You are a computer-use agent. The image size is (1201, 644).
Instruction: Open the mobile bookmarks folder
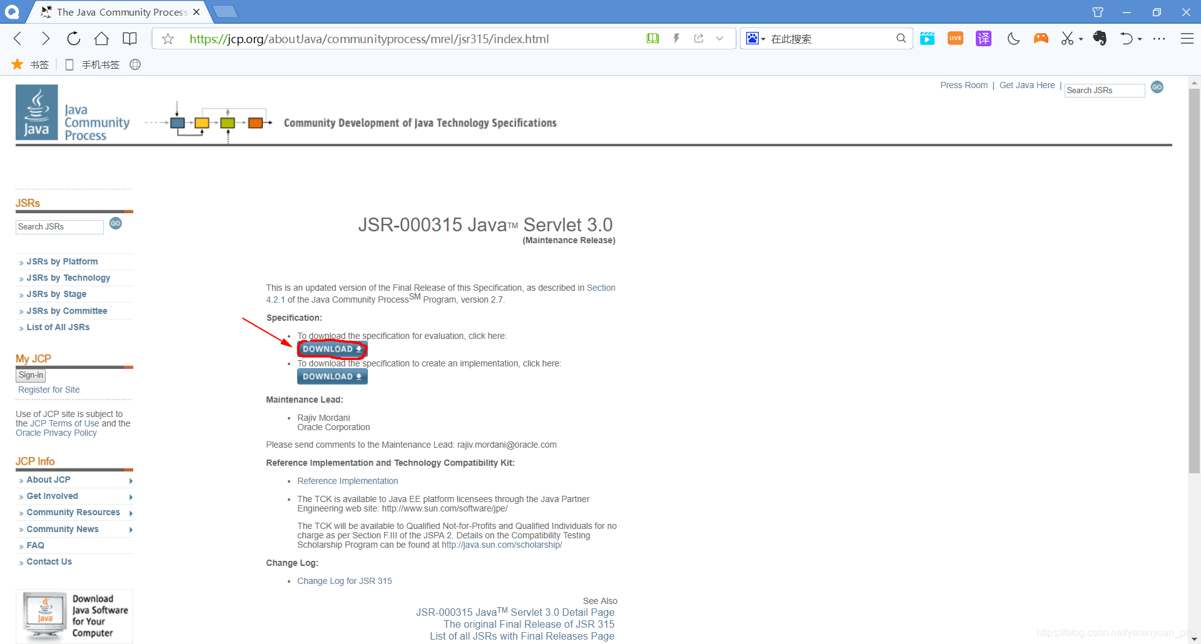point(93,64)
